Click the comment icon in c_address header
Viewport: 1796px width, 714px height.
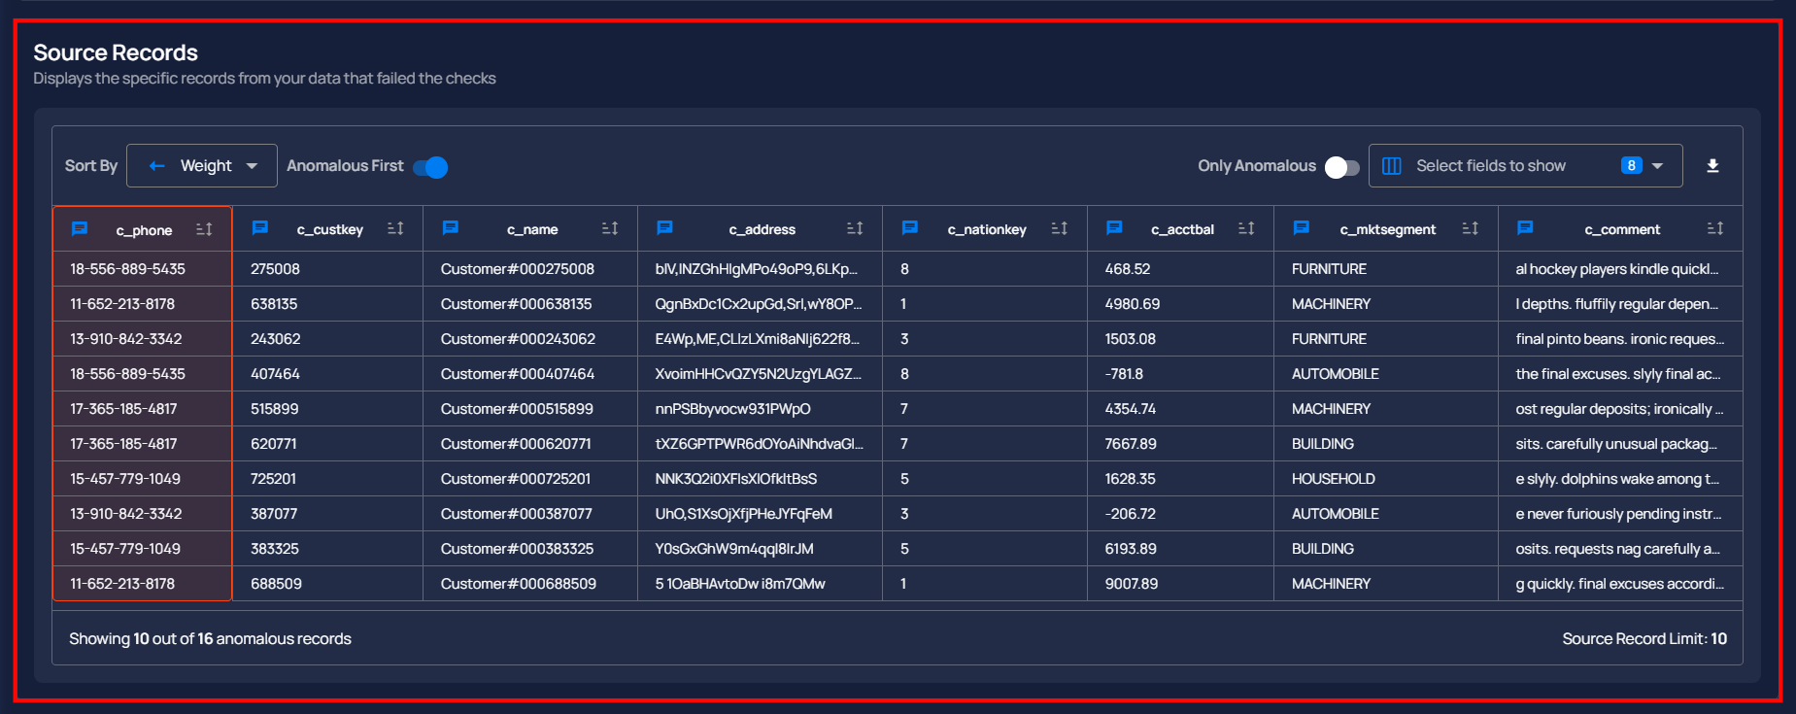[664, 228]
